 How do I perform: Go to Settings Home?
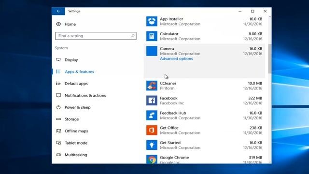[70, 24]
